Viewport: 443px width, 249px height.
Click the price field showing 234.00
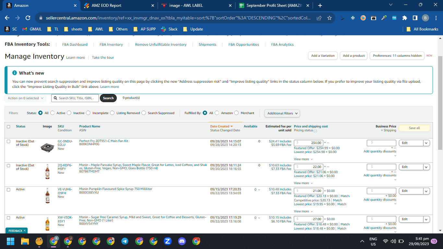click(x=308, y=143)
